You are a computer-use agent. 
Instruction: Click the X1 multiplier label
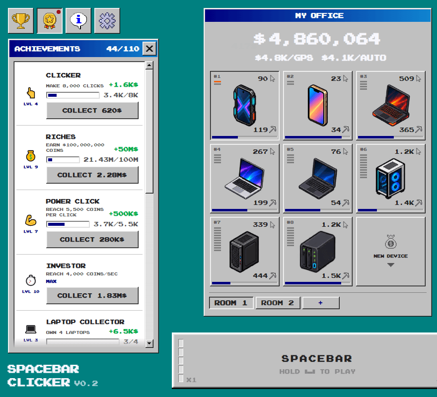[191, 380]
